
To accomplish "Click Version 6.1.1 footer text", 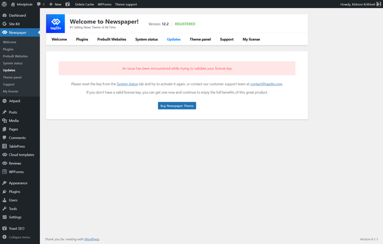I will click(369, 239).
